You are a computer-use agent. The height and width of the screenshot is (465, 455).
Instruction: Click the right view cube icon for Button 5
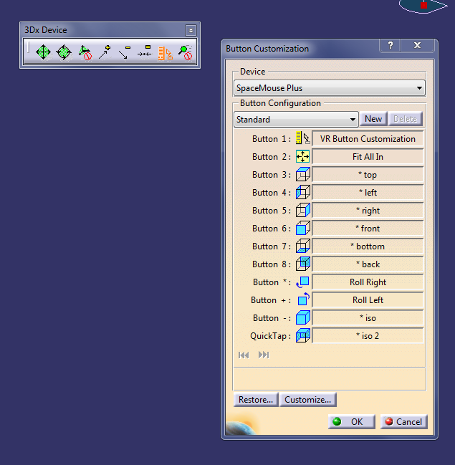tap(303, 210)
